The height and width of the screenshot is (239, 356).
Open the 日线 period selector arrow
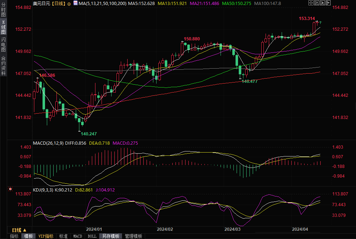[x=25, y=230]
